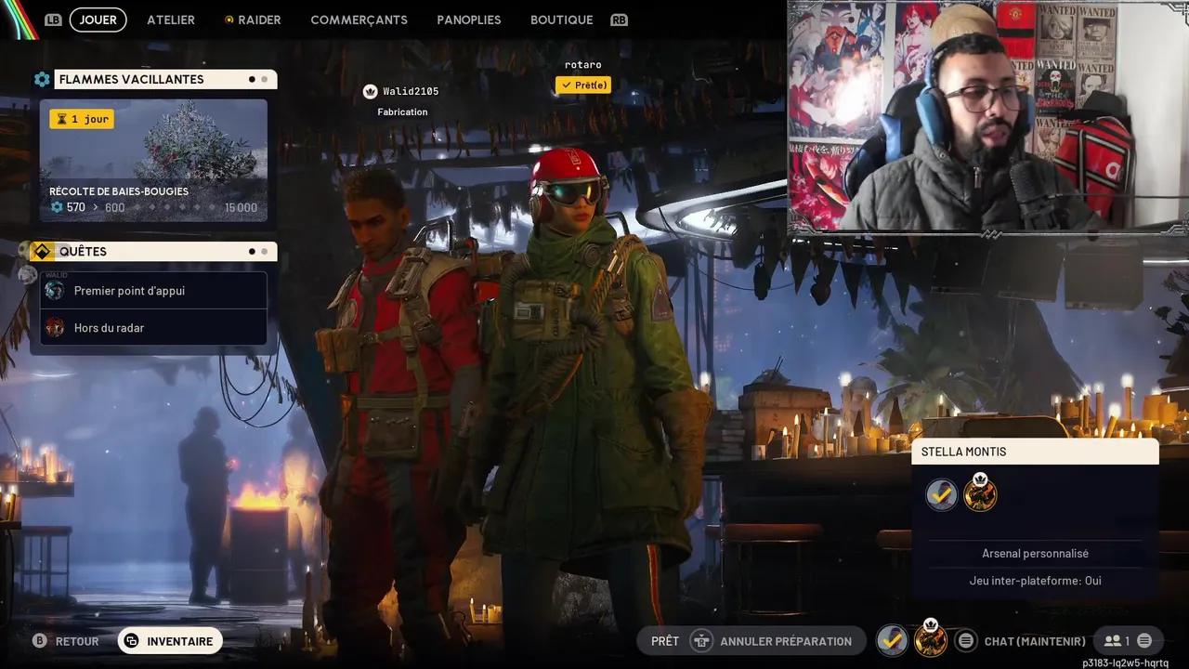Click the '600' next milestone value
Image resolution: width=1189 pixels, height=669 pixels.
pos(114,207)
